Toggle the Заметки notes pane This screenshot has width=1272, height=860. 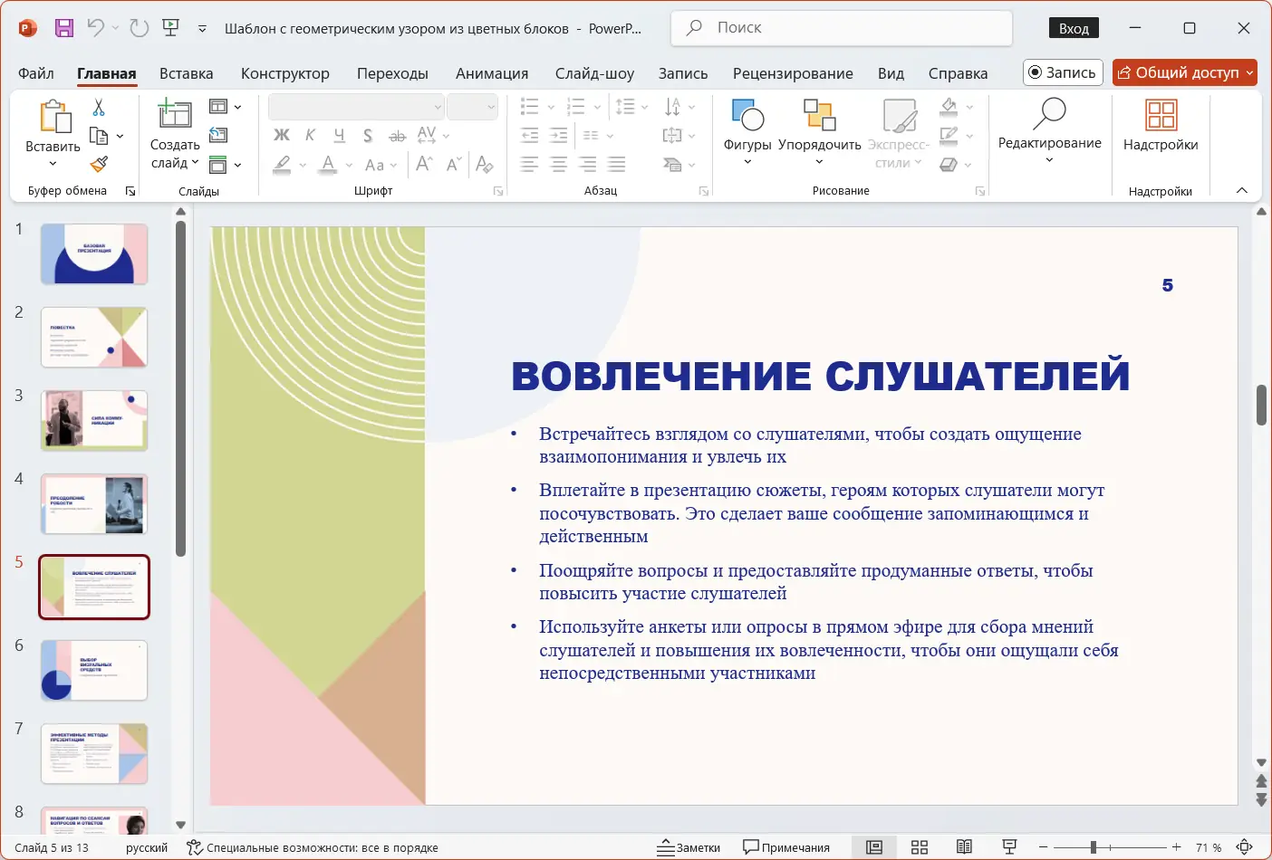[689, 847]
